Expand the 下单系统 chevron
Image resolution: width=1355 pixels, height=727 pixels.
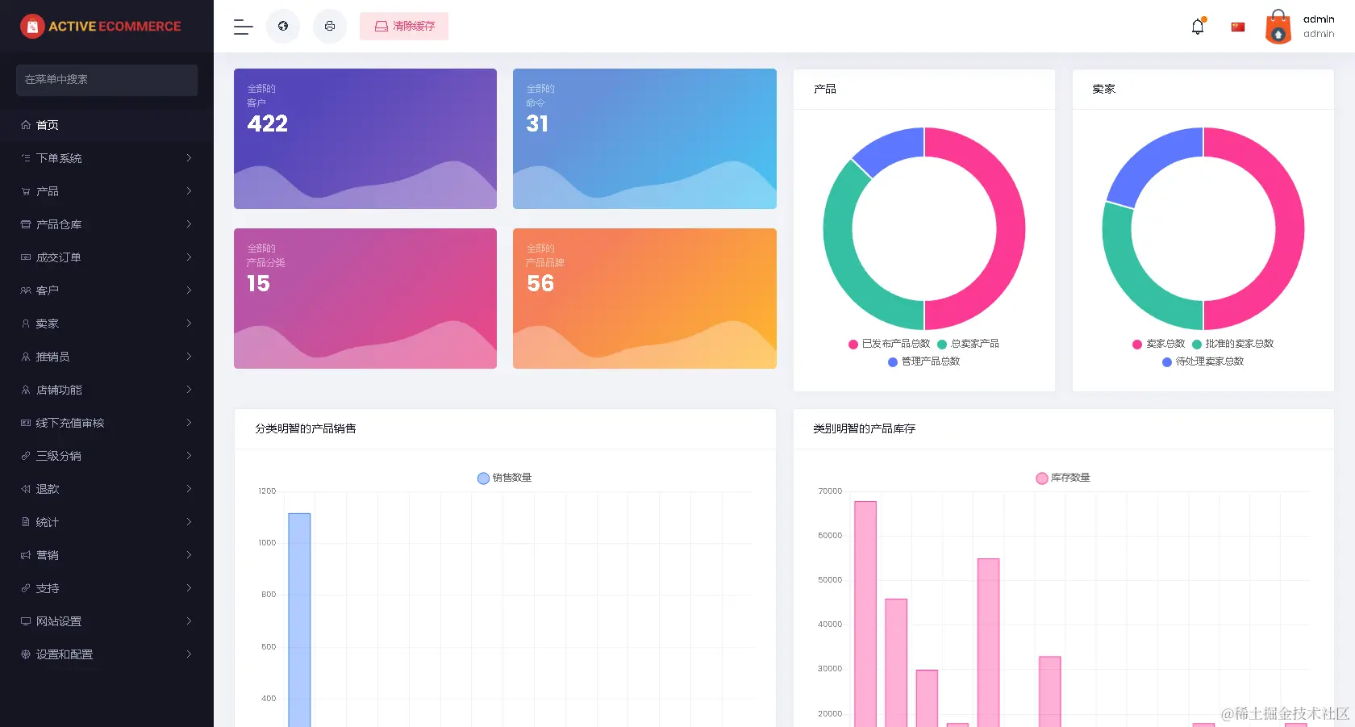click(189, 158)
